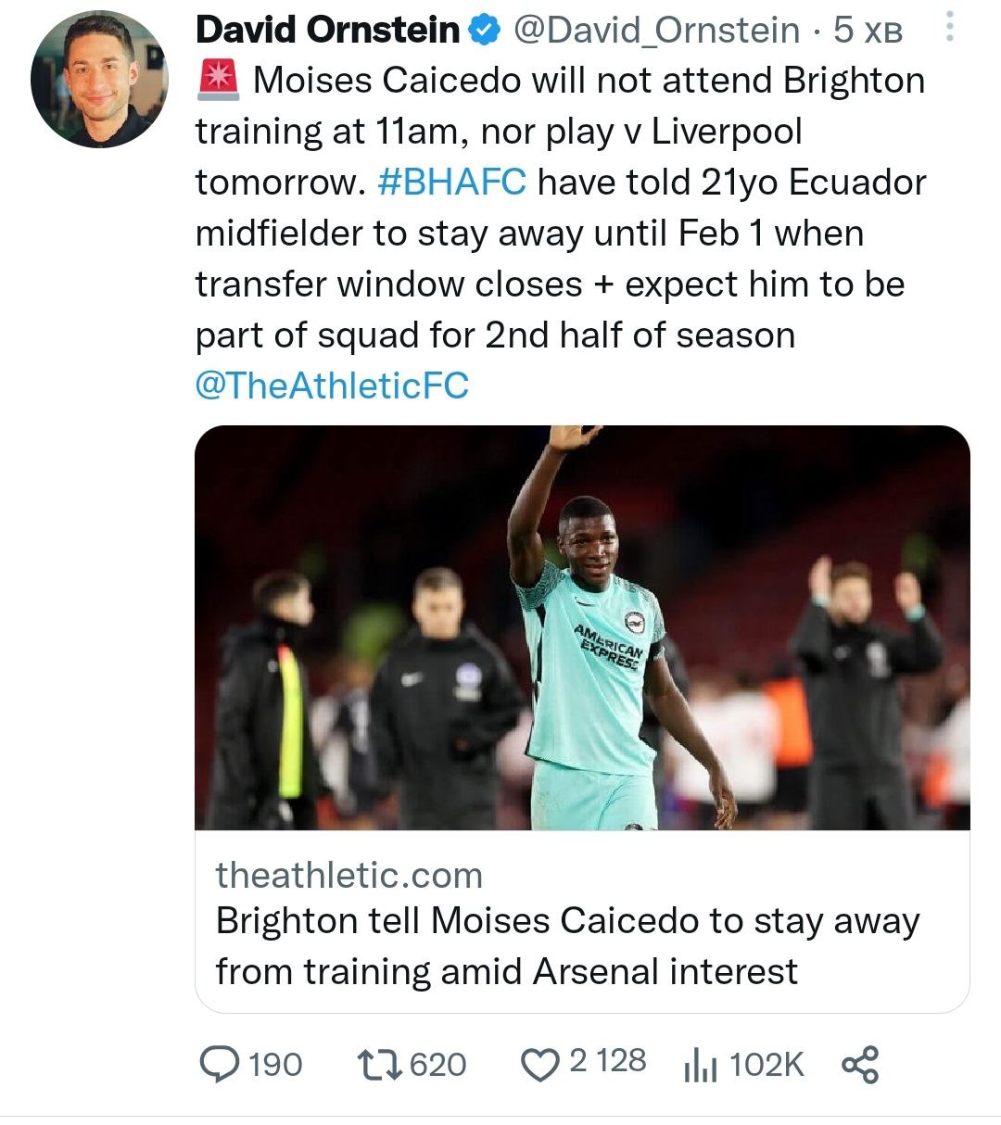The width and height of the screenshot is (1001, 1125).
Task: Click the red siren emoji
Action: coord(219,82)
